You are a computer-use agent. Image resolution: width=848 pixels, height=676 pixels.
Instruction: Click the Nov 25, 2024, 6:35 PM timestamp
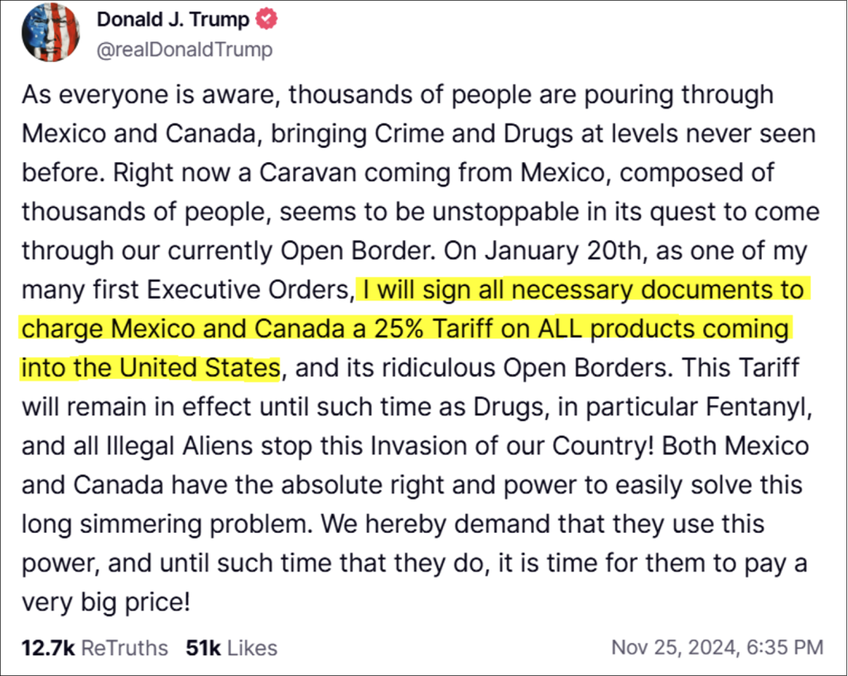[x=717, y=648]
